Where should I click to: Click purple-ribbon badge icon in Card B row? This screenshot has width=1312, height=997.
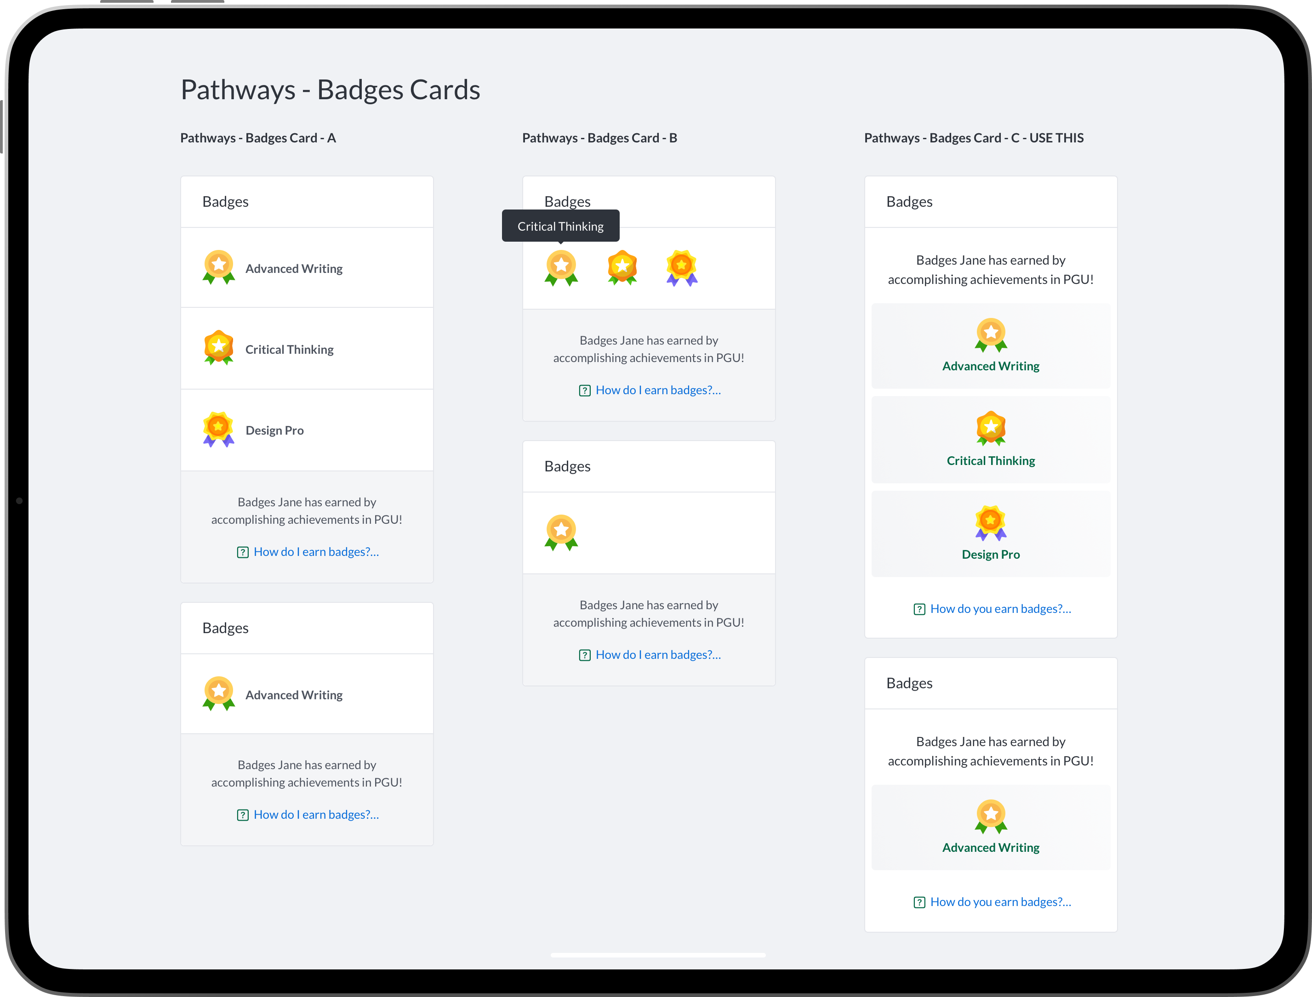(682, 267)
